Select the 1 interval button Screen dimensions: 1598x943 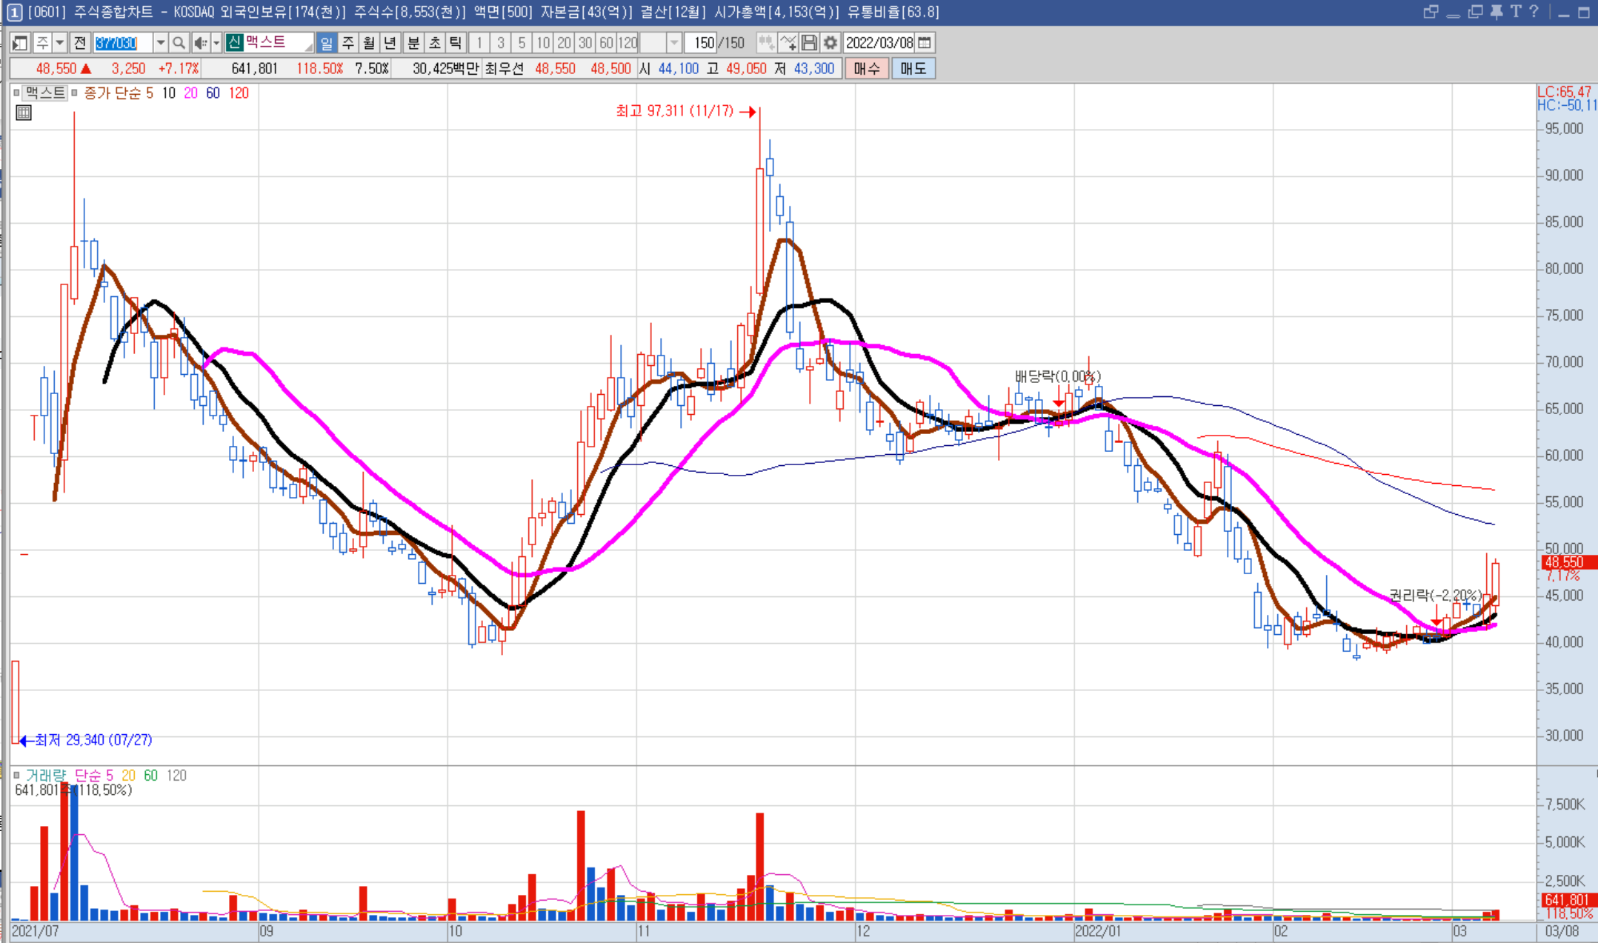[x=479, y=43]
